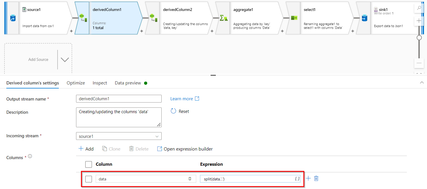Click the sink1 database icon
The width and height of the screenshot is (427, 189).
(364, 18)
